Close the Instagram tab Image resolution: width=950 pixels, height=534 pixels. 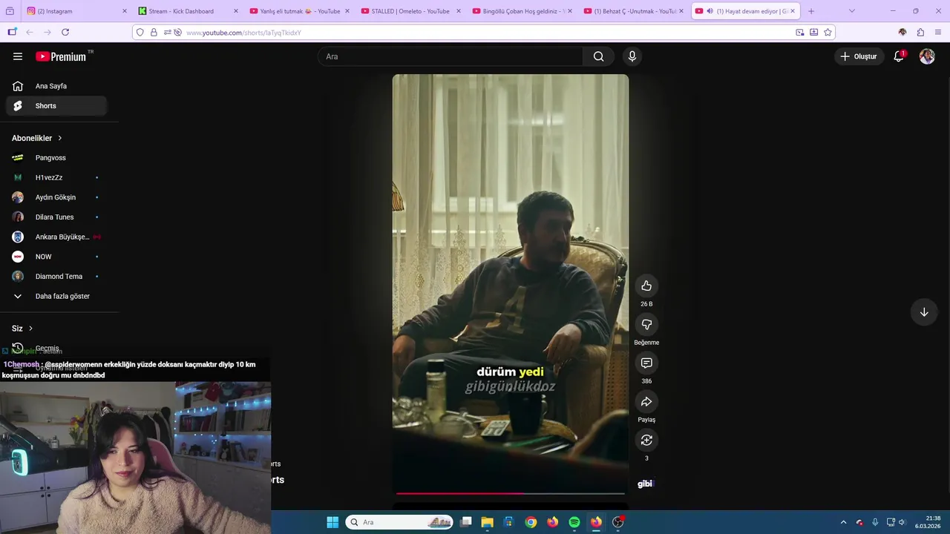[125, 11]
